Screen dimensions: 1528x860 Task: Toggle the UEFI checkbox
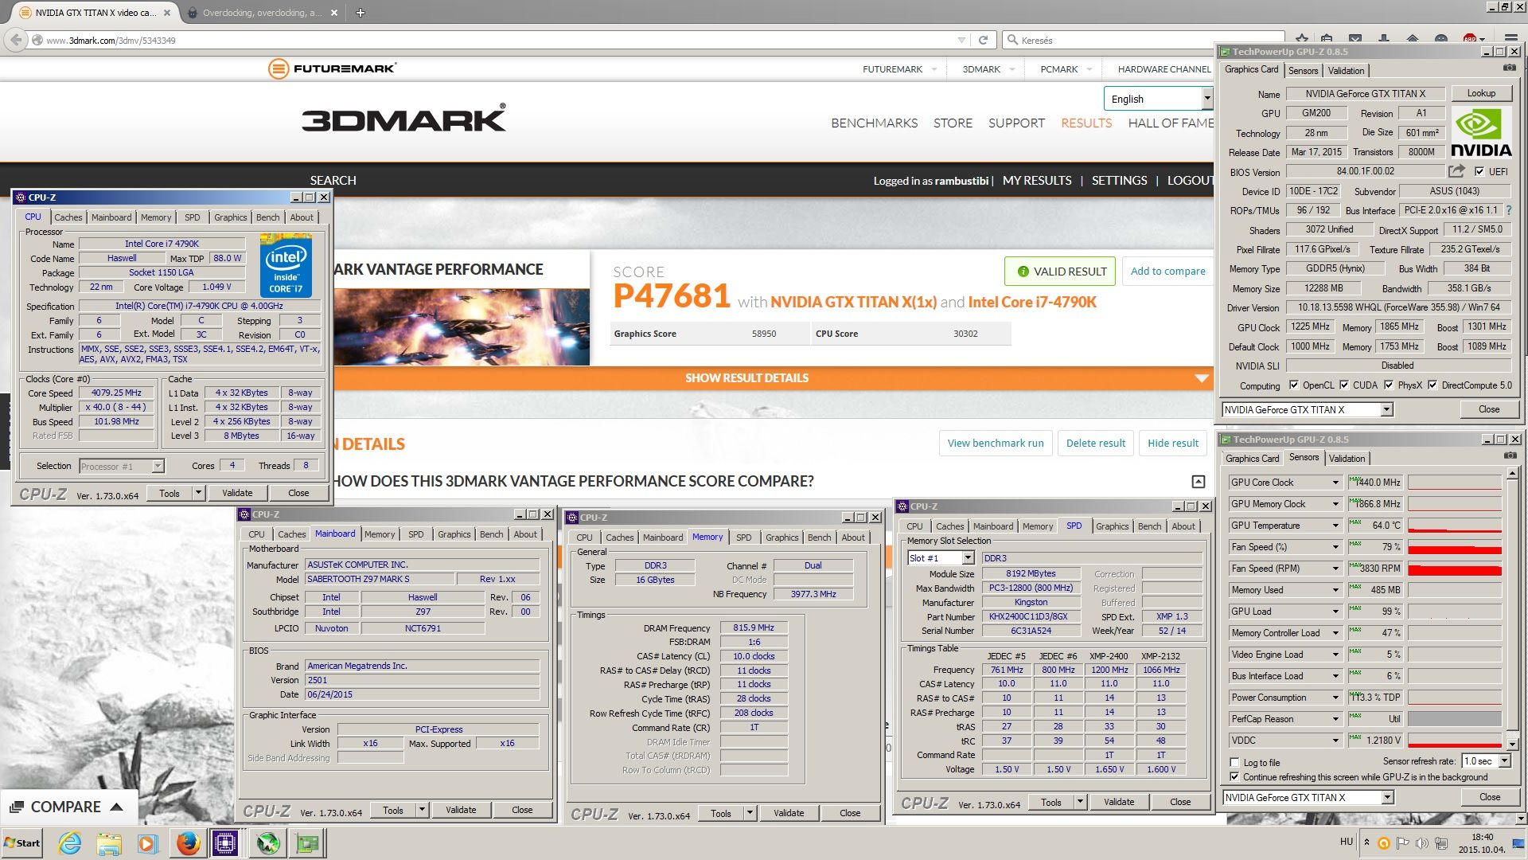coord(1479,171)
